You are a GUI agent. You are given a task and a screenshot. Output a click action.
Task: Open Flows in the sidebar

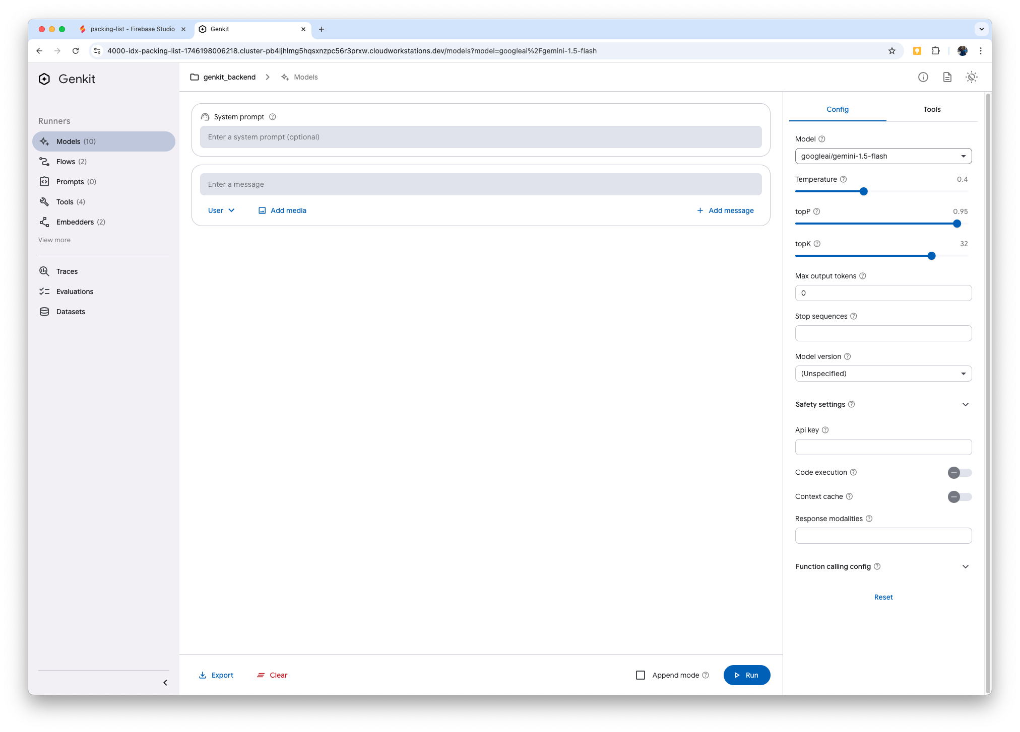(104, 162)
